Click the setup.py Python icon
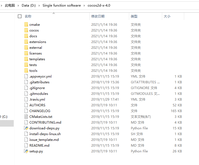The width and height of the screenshot is (199, 165). (x=26, y=151)
